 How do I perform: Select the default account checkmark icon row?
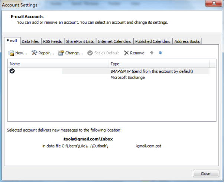[12, 71]
